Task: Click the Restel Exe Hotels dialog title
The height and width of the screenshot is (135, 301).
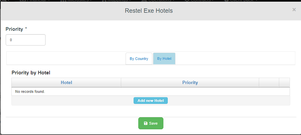Action: click(x=149, y=11)
